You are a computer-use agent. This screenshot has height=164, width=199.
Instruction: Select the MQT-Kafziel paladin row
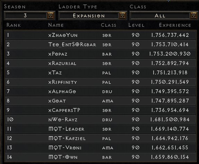[x=100, y=138]
